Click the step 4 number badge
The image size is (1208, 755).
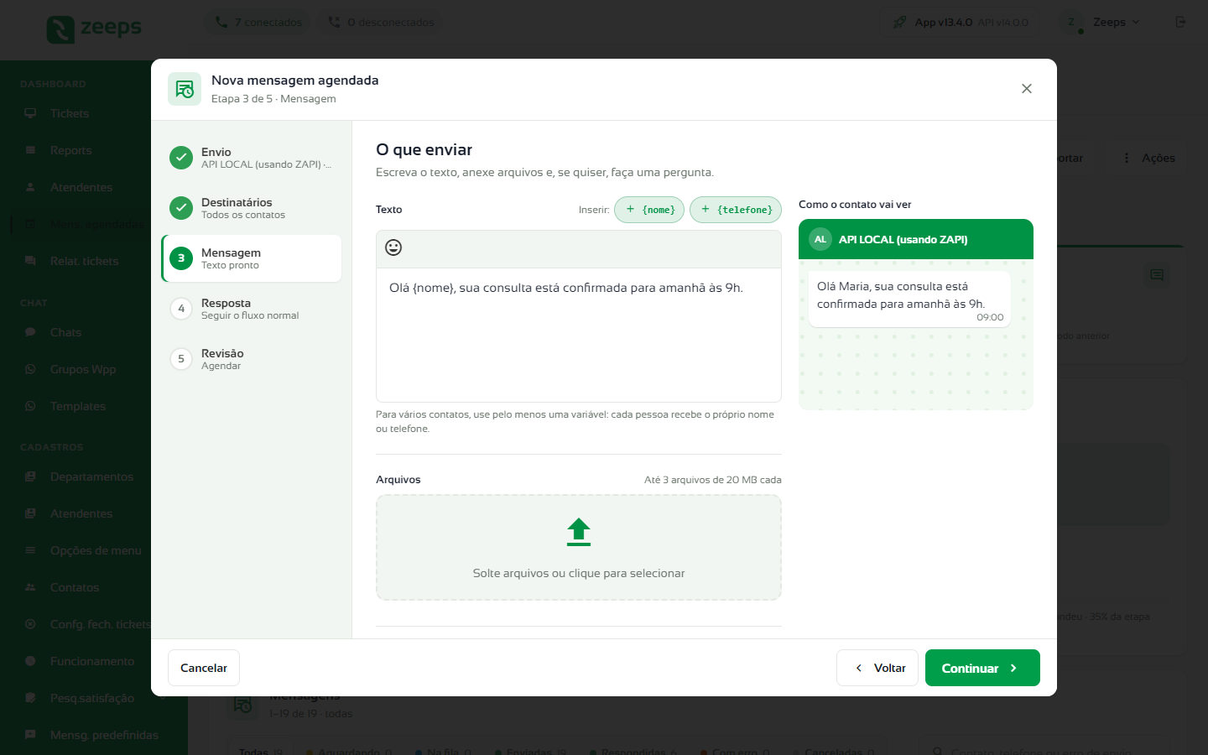pyautogui.click(x=181, y=309)
